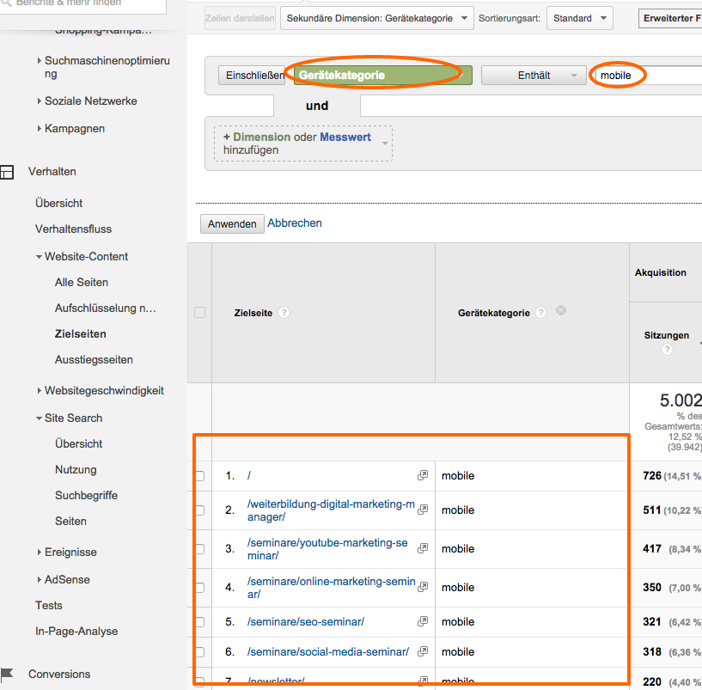Check the box for row 1
Viewport: 702px width, 690px height.
(x=199, y=476)
